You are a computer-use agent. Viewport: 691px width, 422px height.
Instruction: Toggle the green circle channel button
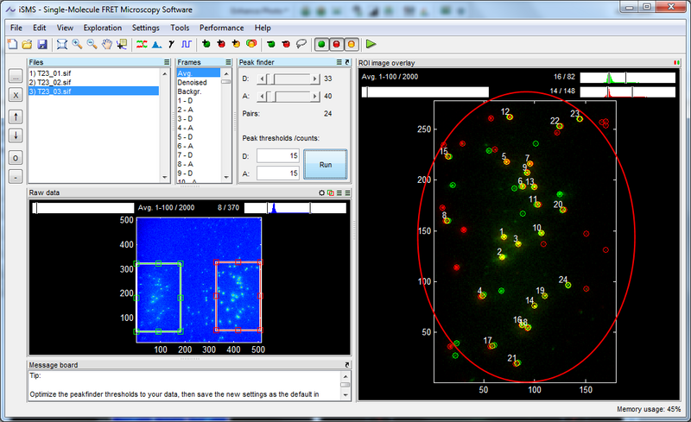[321, 43]
